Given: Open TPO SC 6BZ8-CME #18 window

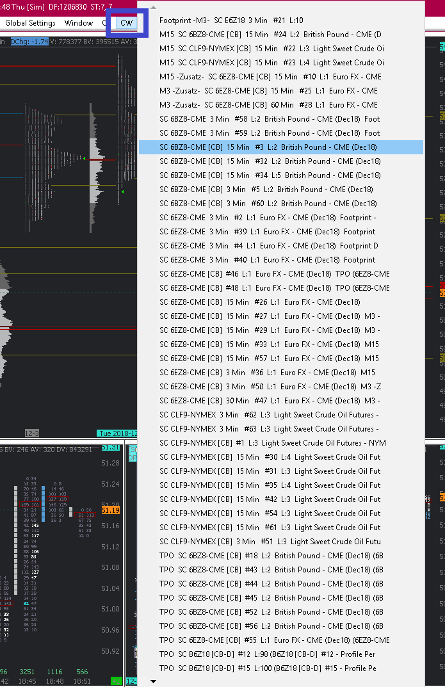Looking at the screenshot, I should coord(281,556).
